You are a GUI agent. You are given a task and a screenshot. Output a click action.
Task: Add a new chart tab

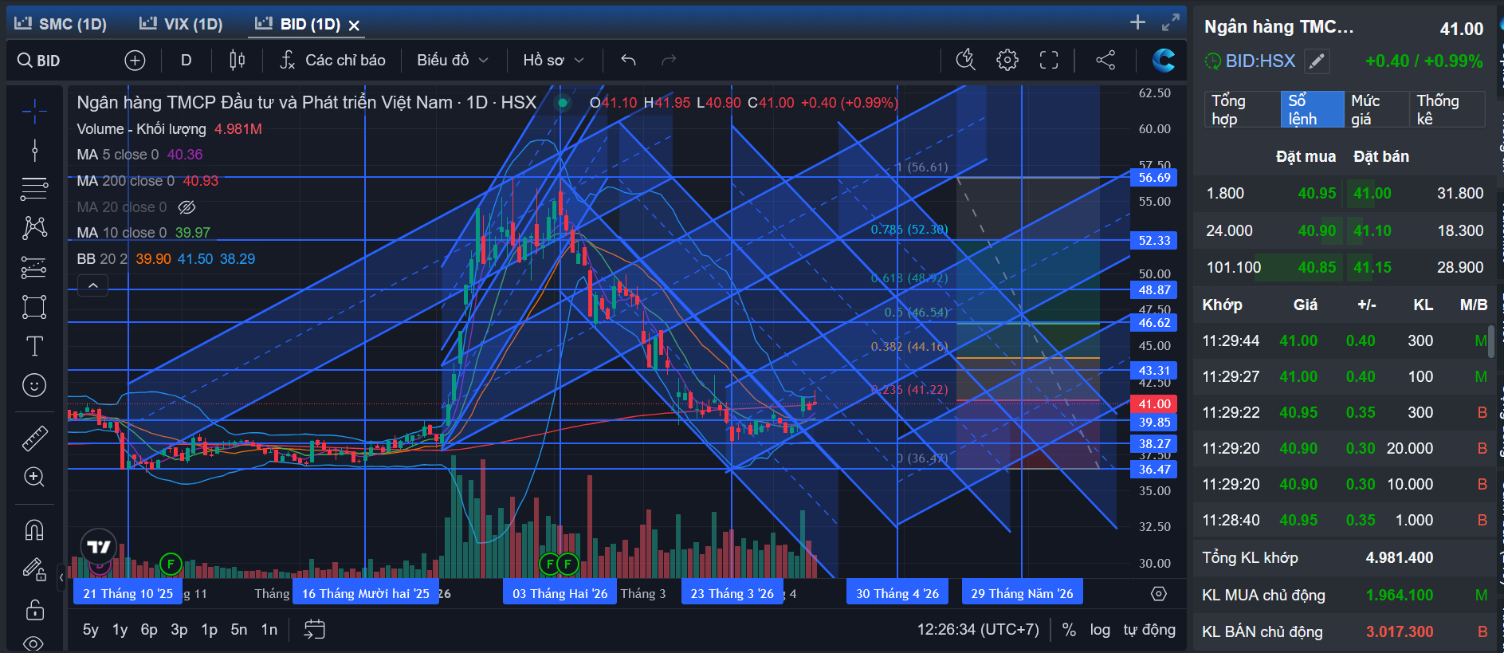1137,22
